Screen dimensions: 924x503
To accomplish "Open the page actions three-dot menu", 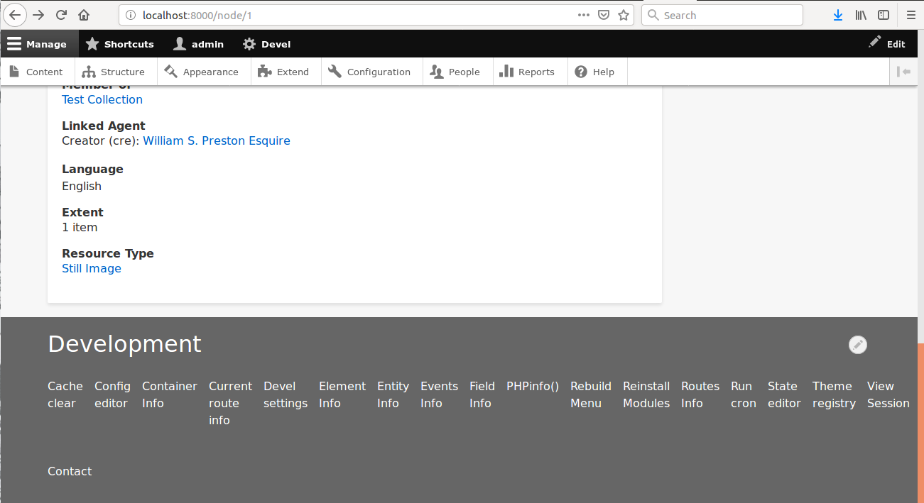I will pos(584,14).
